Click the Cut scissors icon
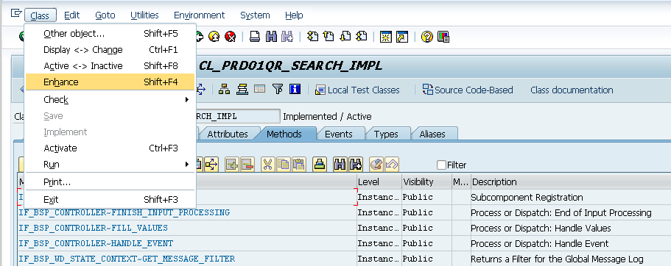The height and width of the screenshot is (266, 671). point(268,165)
